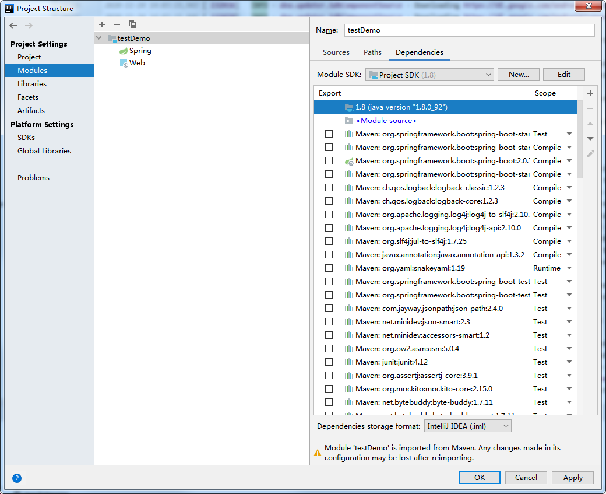Image resolution: width=606 pixels, height=494 pixels.
Task: Click the module Name input field
Action: point(469,30)
